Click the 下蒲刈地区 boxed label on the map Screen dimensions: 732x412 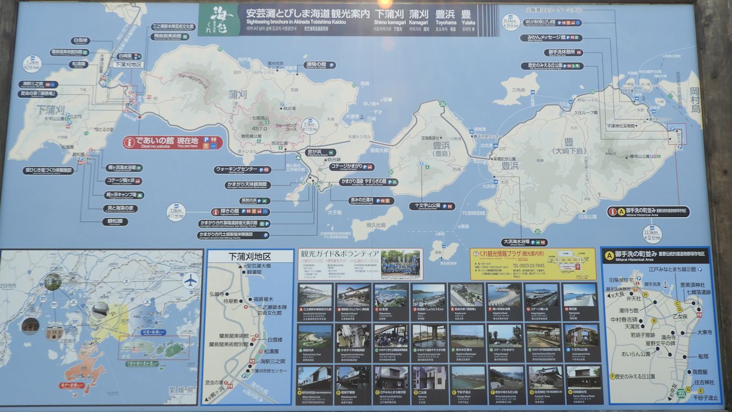(x=128, y=64)
